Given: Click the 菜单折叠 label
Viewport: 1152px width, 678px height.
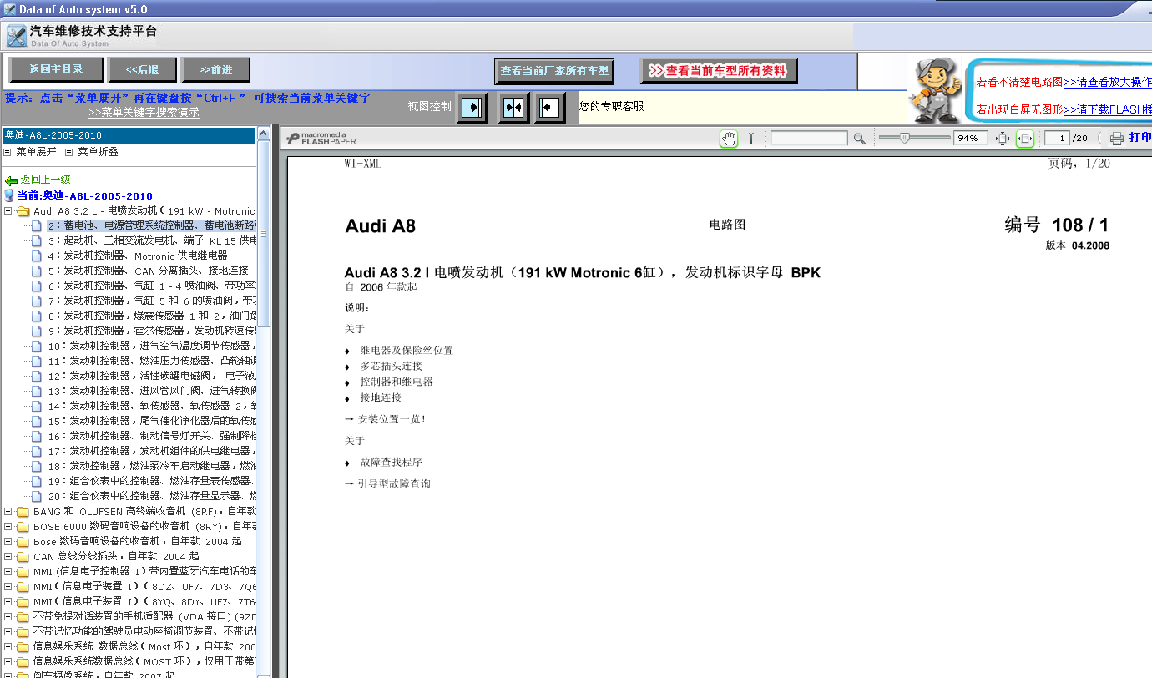Looking at the screenshot, I should point(98,152).
